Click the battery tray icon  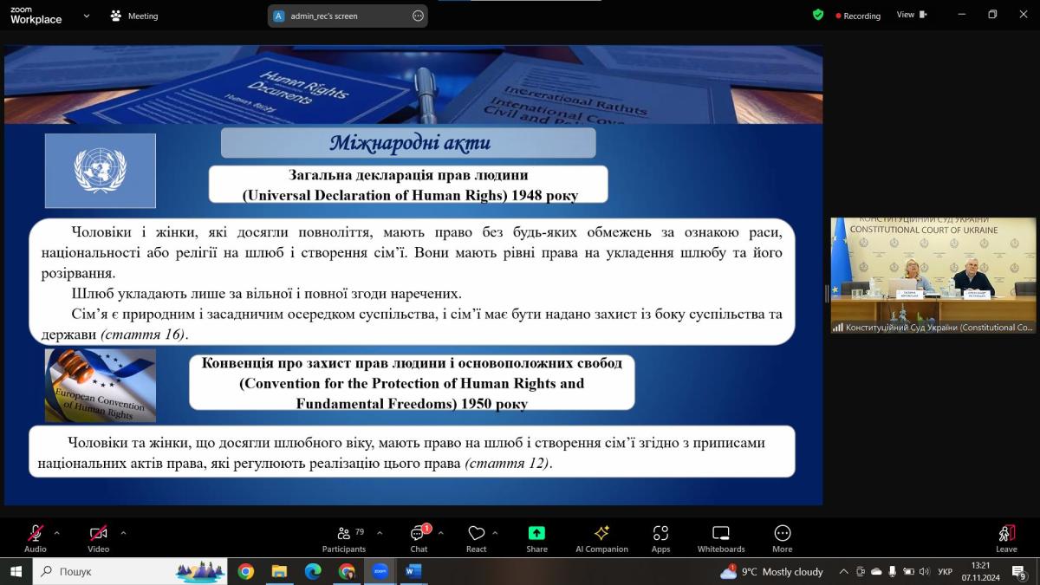coord(908,572)
